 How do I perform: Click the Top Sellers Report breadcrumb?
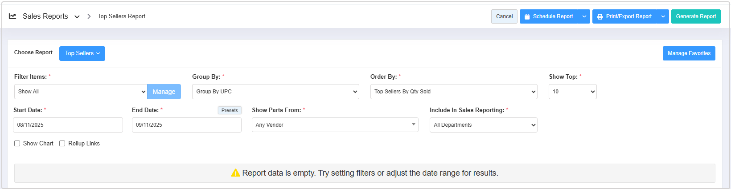pyautogui.click(x=121, y=16)
